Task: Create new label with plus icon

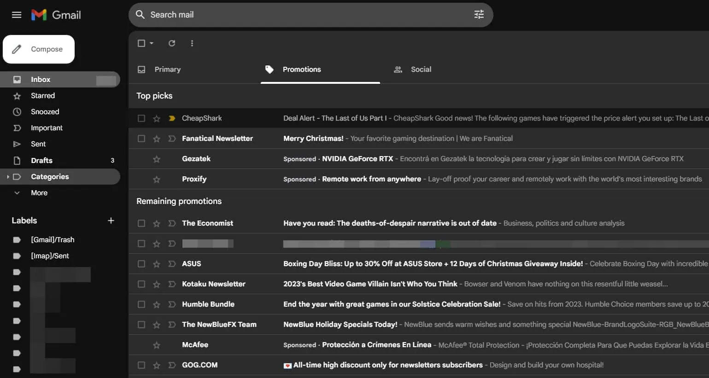Action: (111, 221)
